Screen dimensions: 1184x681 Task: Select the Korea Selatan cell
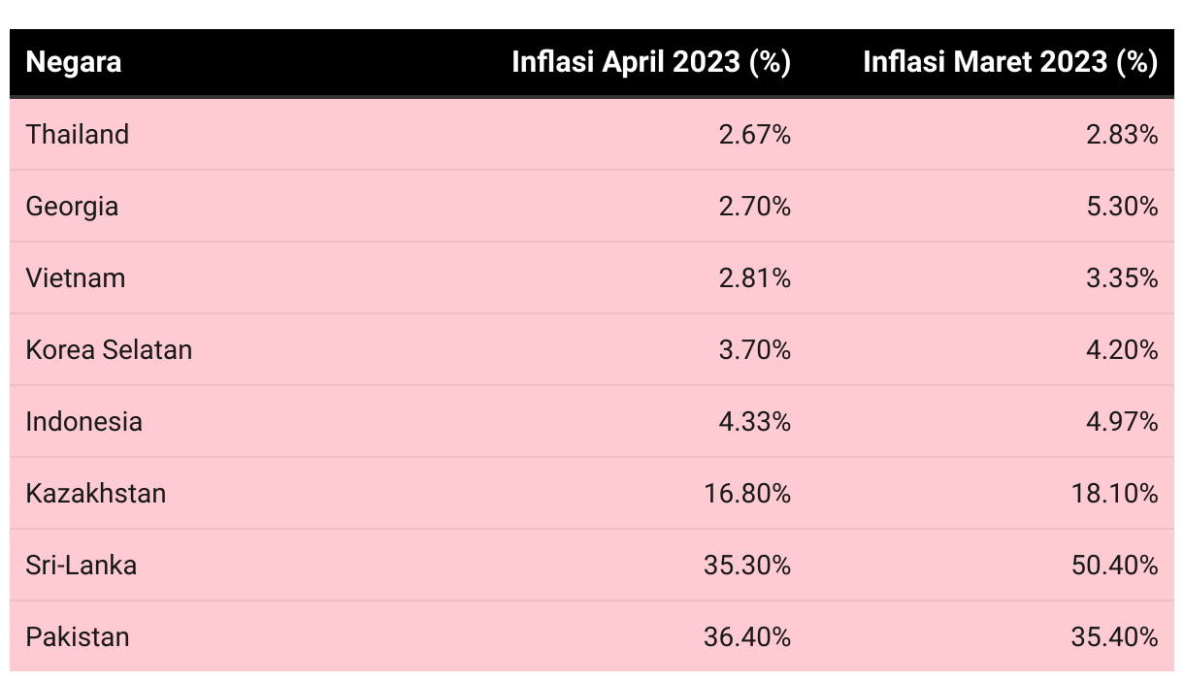[x=110, y=349]
